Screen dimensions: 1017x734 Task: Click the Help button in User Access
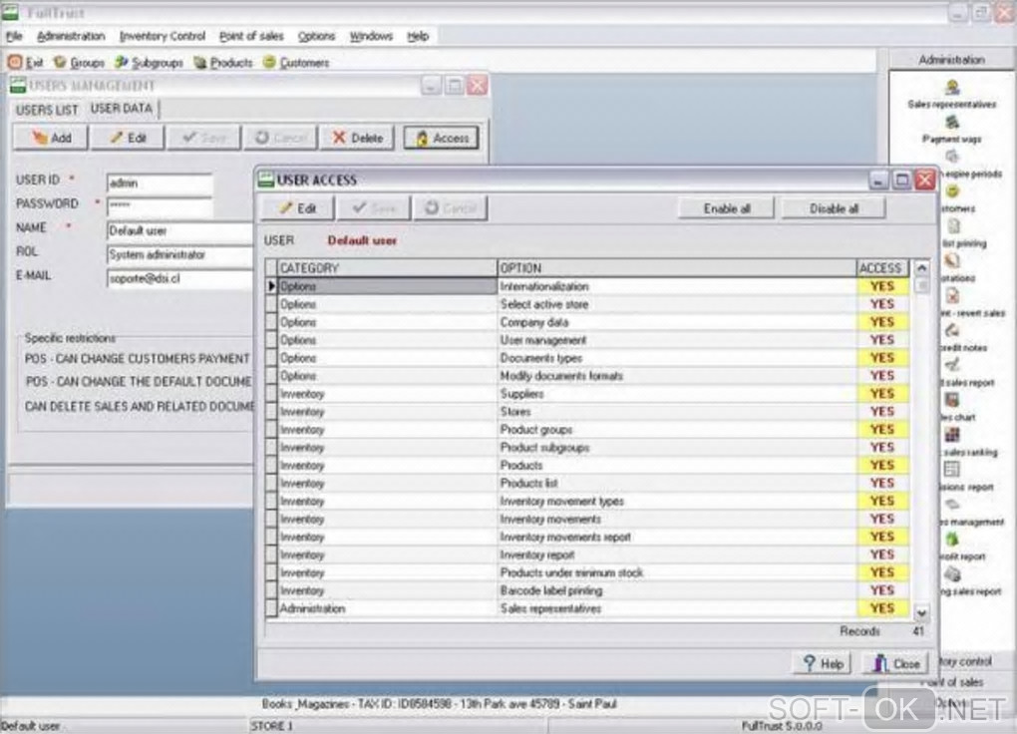[823, 663]
